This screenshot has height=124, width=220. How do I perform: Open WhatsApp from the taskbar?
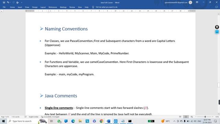pos(59,121)
